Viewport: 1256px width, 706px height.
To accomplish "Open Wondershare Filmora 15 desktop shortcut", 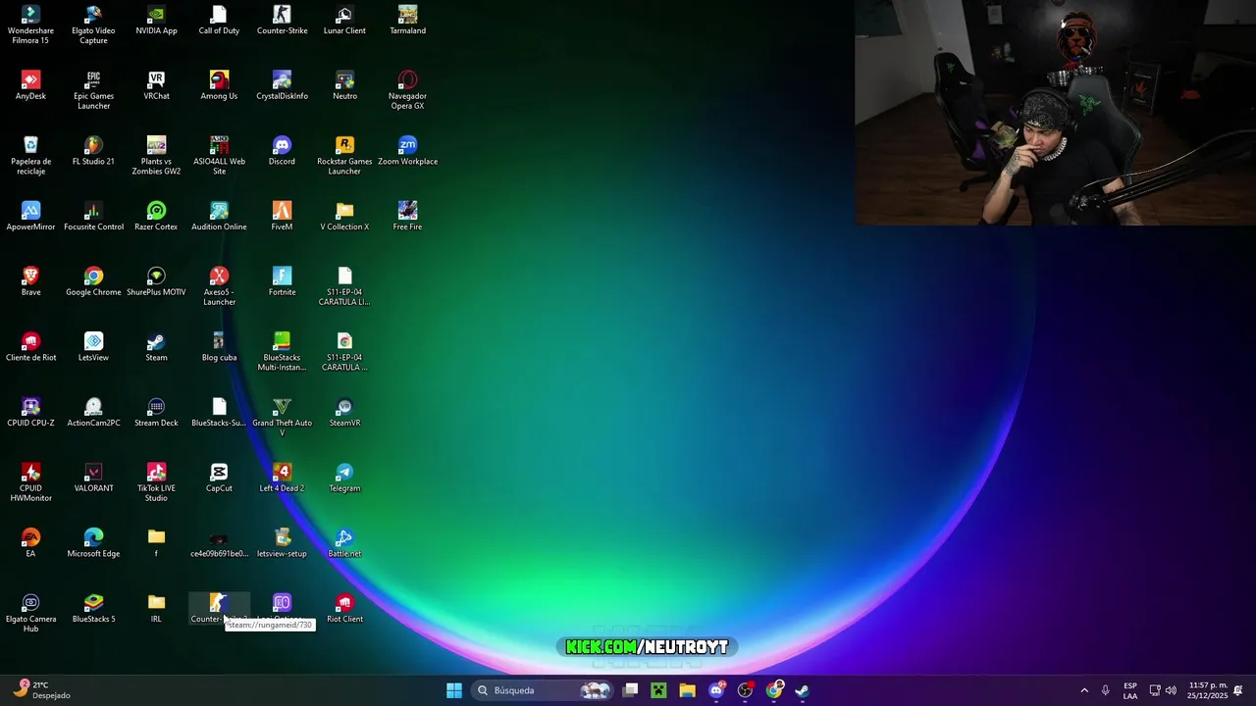I will [30, 25].
